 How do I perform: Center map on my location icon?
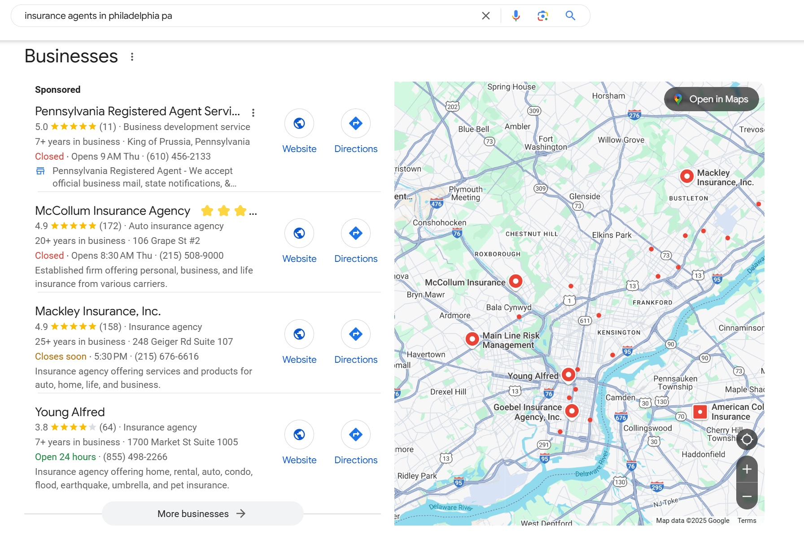747,439
